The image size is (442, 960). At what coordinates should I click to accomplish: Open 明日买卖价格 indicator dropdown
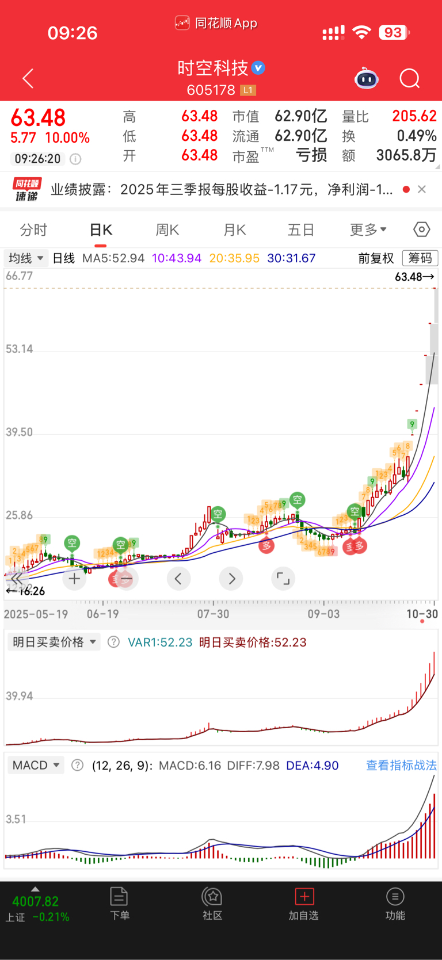click(x=54, y=642)
